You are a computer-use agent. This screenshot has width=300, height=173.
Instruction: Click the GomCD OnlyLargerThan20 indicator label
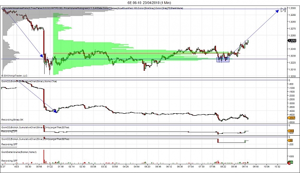35,127
